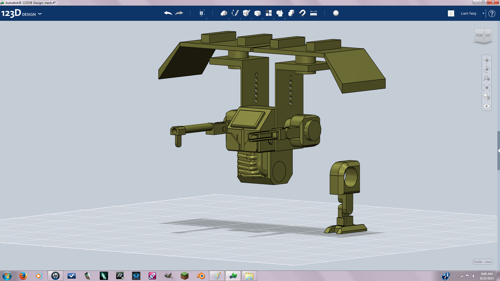Show hidden system tray icons
500x281 pixels.
point(455,276)
